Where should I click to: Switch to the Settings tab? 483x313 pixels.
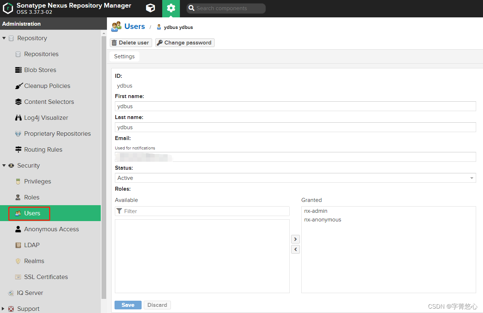click(124, 56)
